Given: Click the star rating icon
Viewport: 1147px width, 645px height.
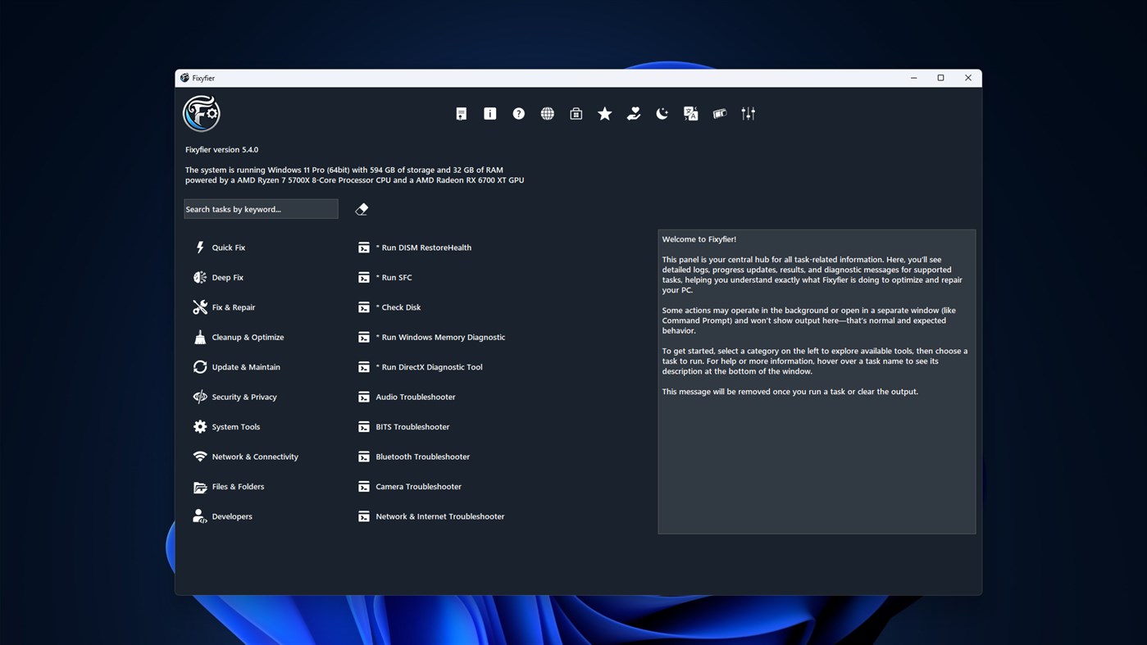Looking at the screenshot, I should click(x=605, y=114).
